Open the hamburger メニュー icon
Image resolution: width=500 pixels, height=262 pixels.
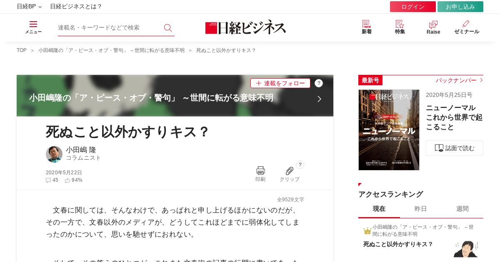(33, 24)
